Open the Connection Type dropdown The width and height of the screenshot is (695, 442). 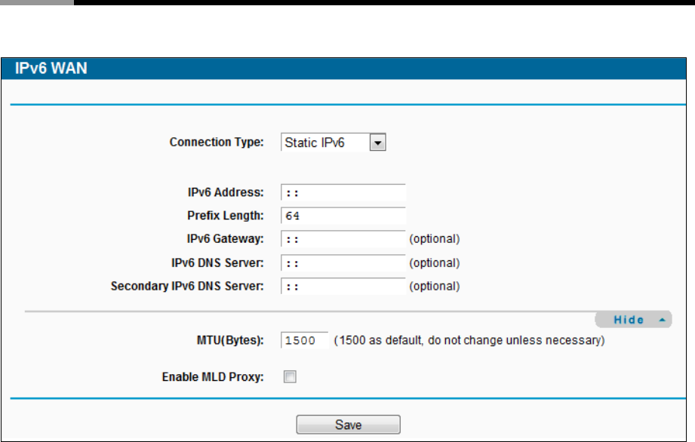click(334, 143)
